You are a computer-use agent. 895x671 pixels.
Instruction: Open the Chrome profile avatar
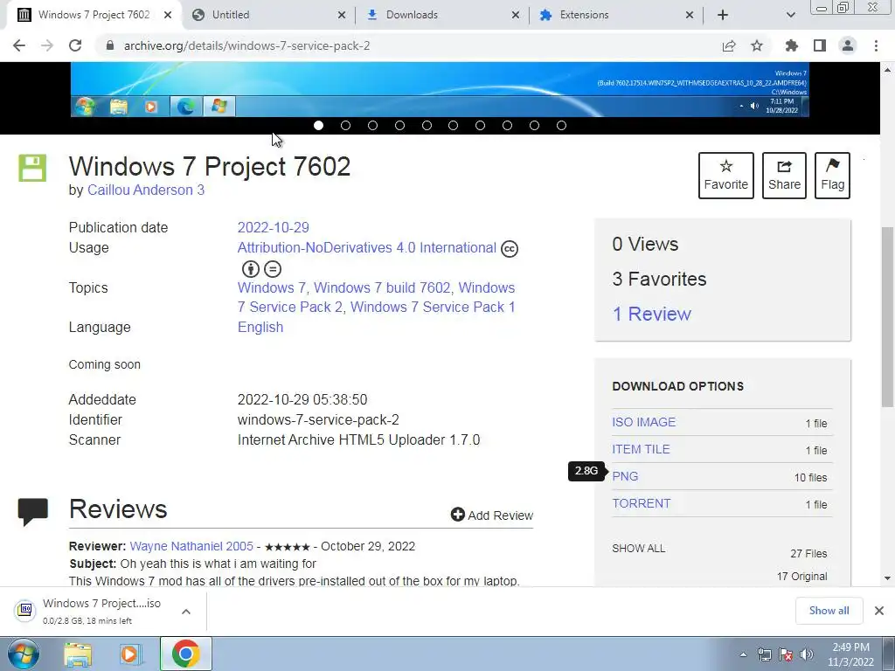[848, 45]
